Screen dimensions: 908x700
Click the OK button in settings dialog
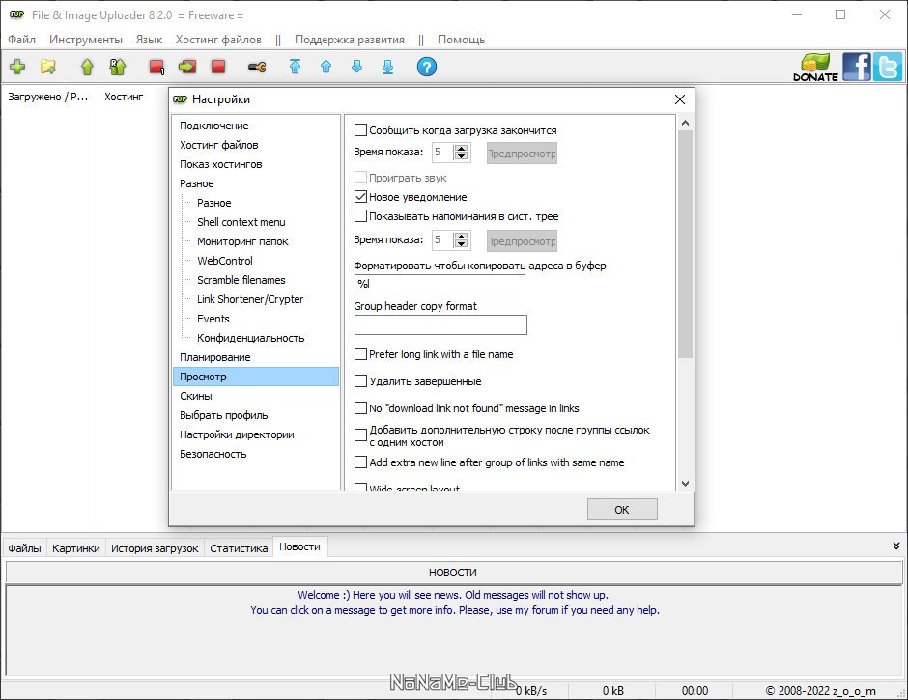point(622,510)
